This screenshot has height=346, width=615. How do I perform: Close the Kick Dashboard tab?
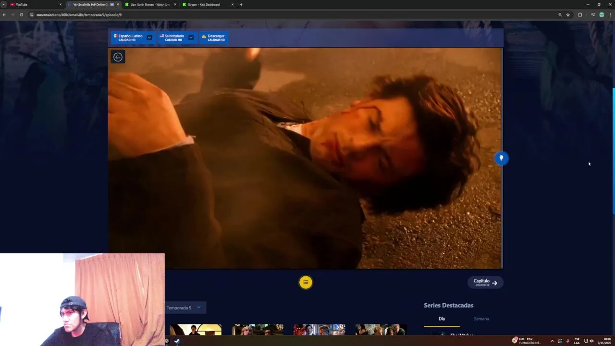pos(233,4)
